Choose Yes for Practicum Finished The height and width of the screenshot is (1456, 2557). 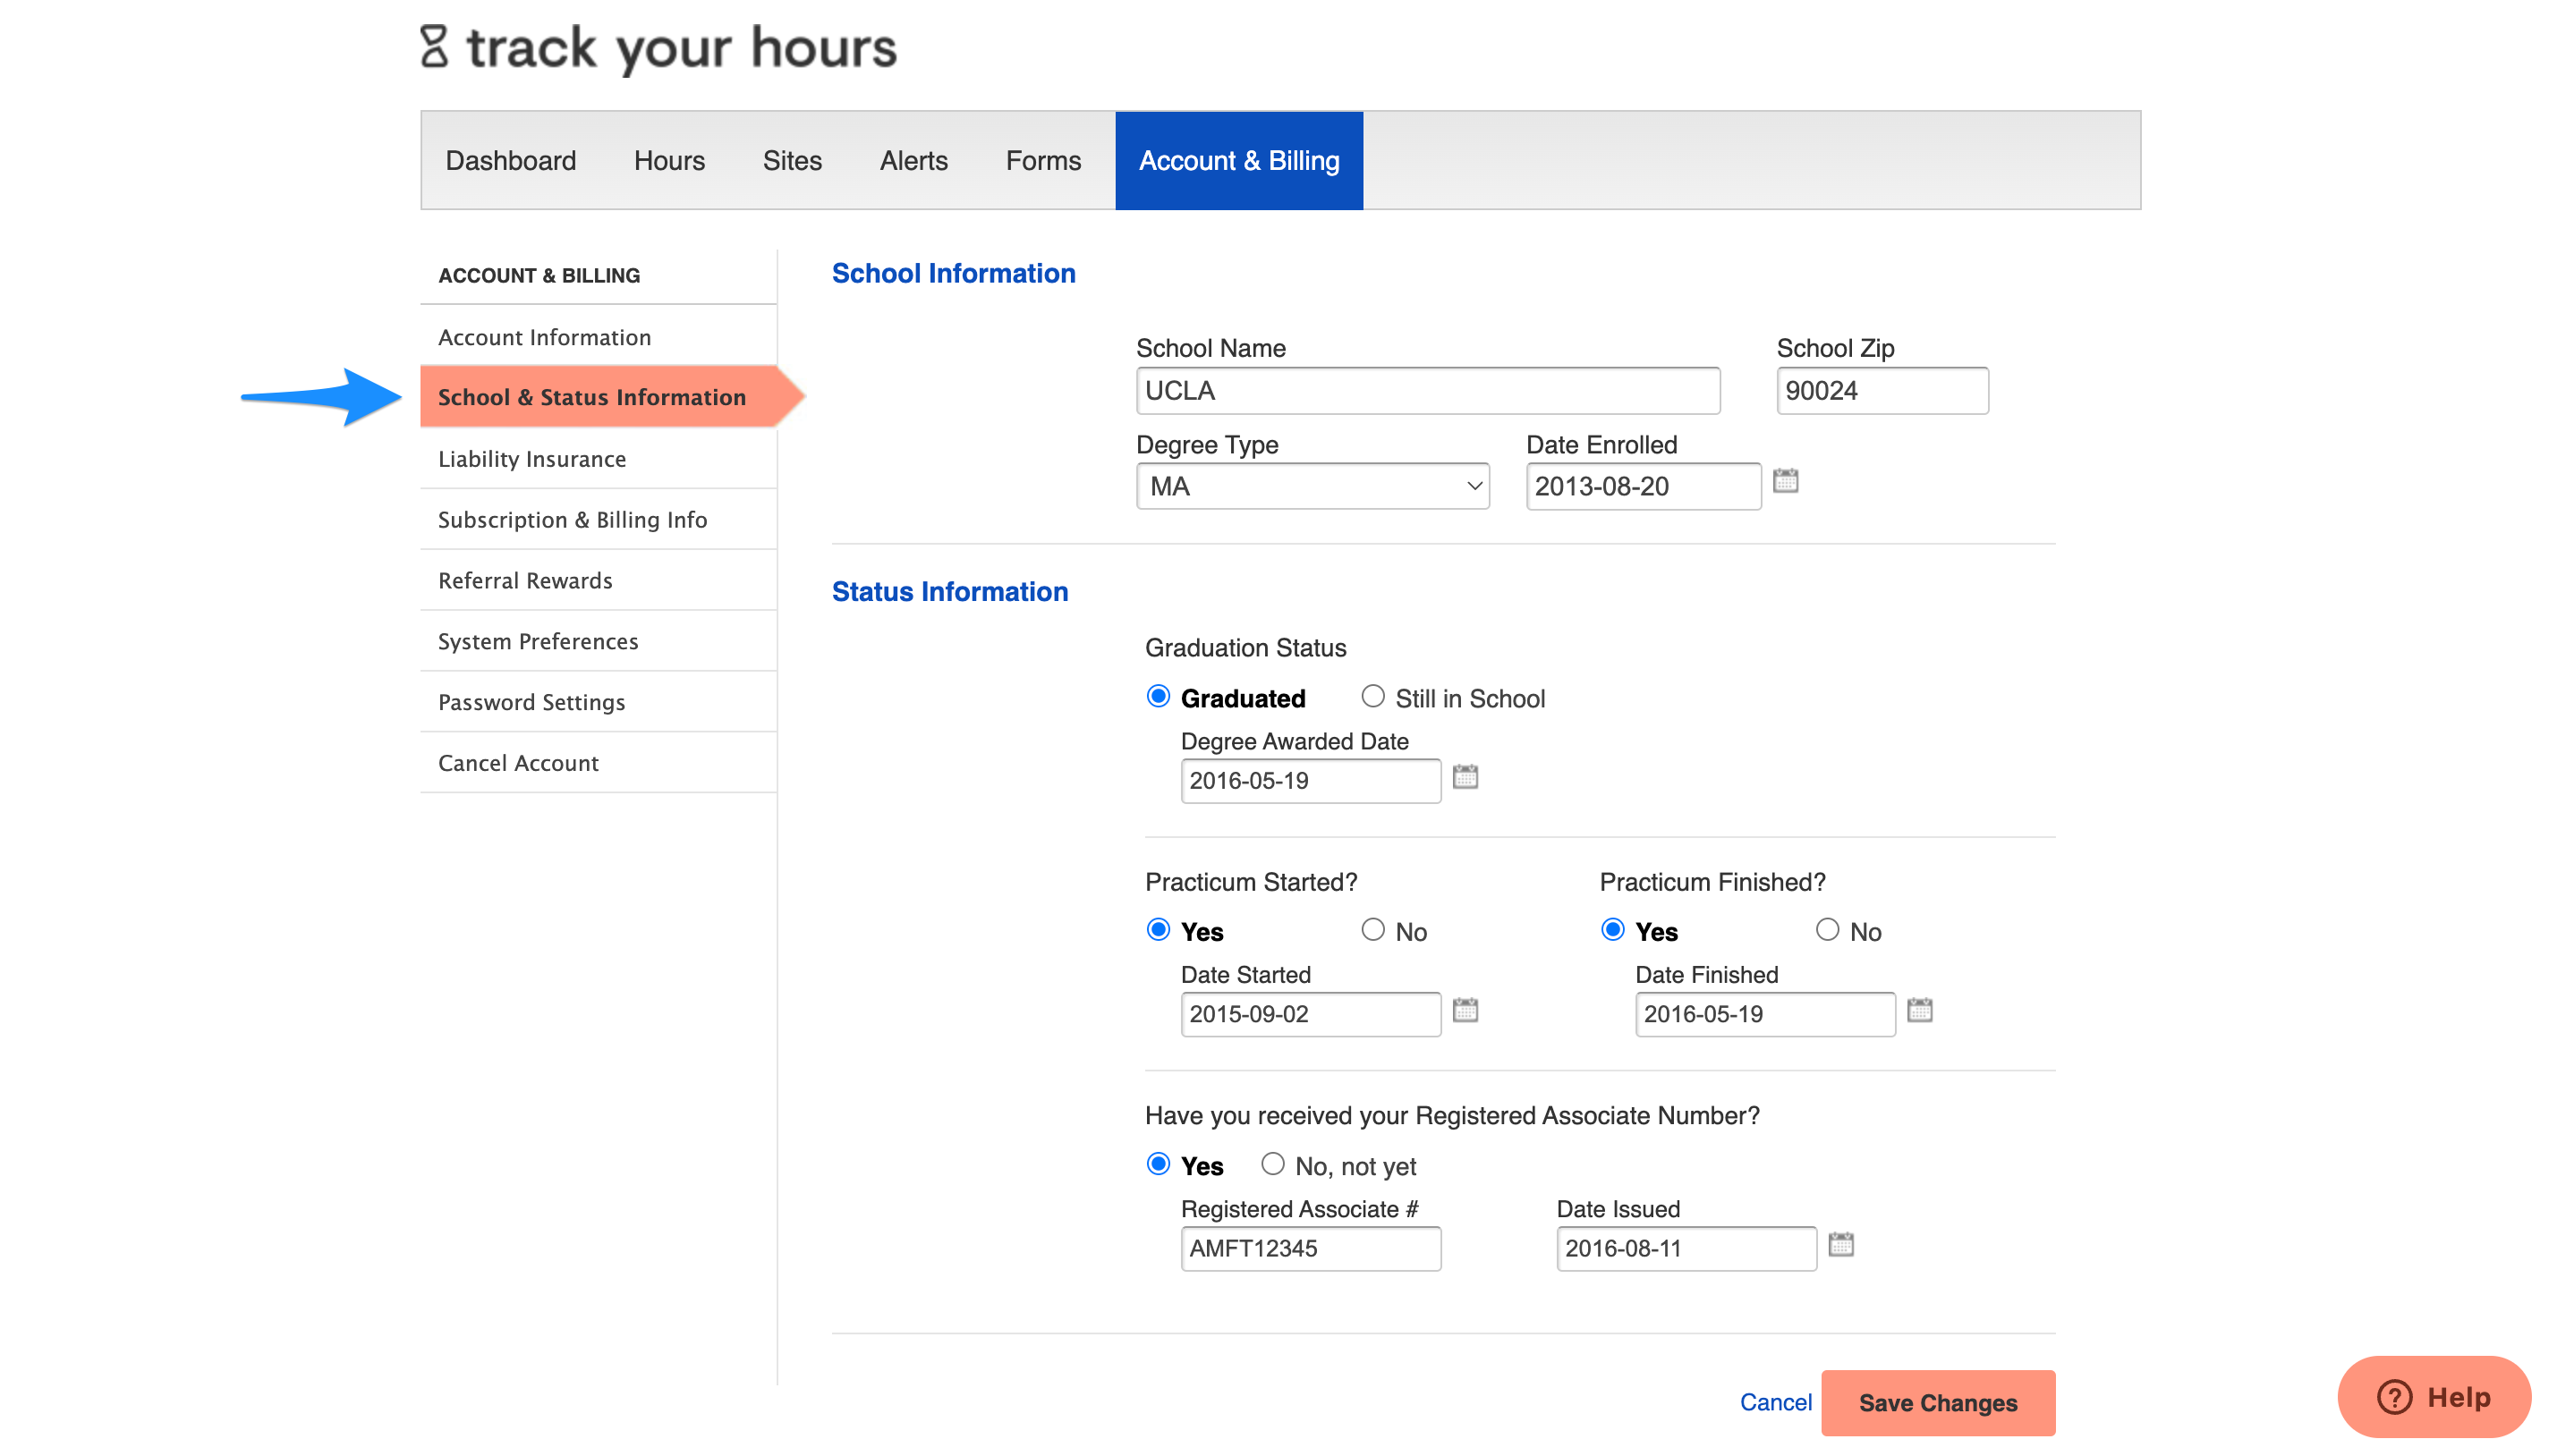pos(1611,930)
